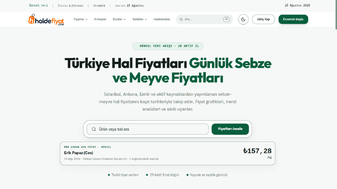Click into the 'Ürün veya hal ara' input
This screenshot has height=189, width=337.
tap(147, 129)
